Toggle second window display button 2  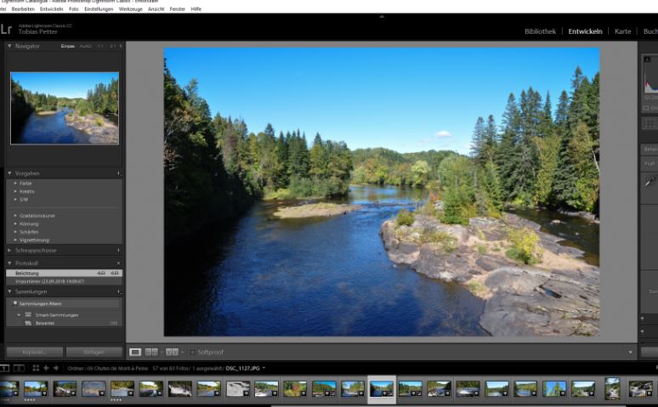(19, 368)
